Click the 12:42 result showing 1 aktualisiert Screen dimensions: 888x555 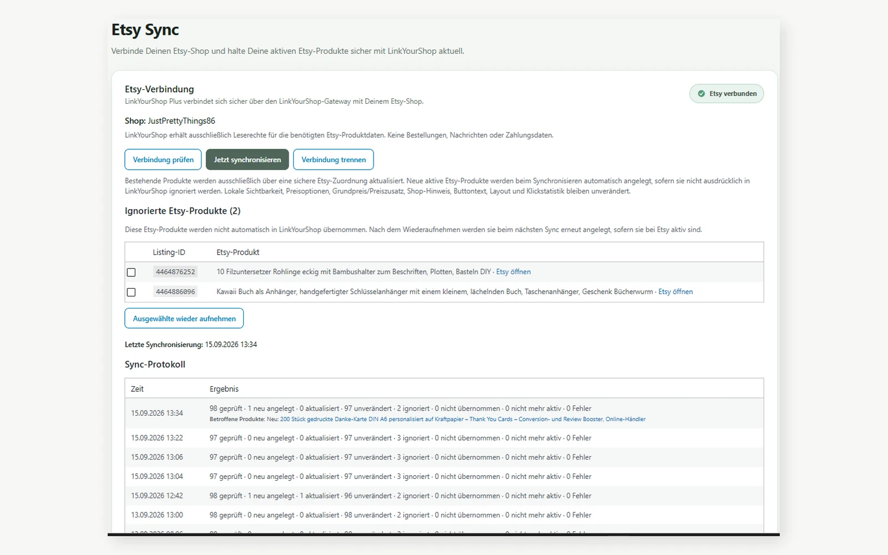pos(400,496)
